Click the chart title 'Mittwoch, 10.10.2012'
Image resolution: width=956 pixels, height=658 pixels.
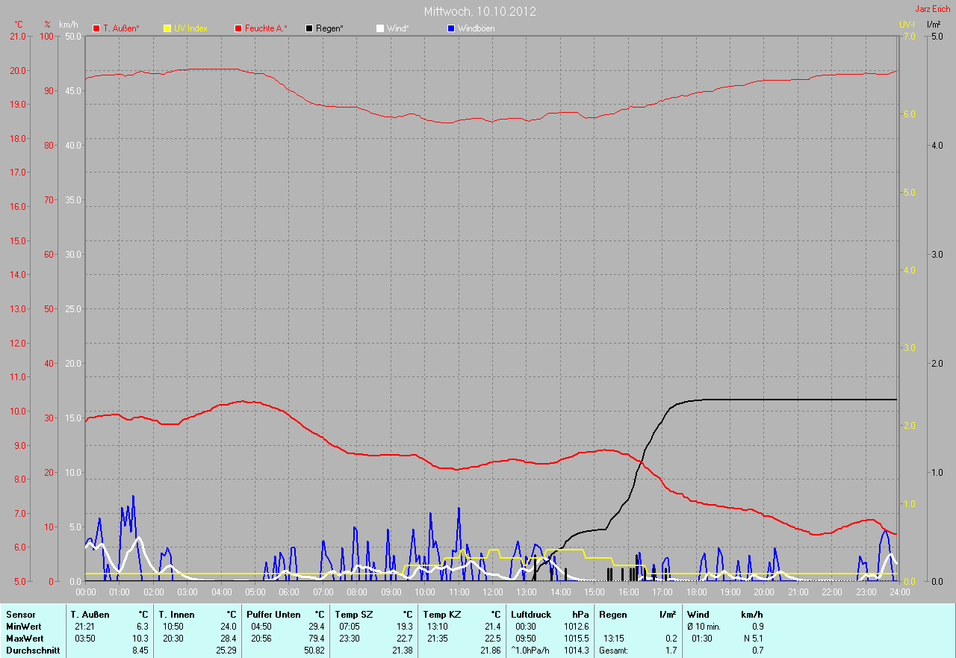click(479, 11)
